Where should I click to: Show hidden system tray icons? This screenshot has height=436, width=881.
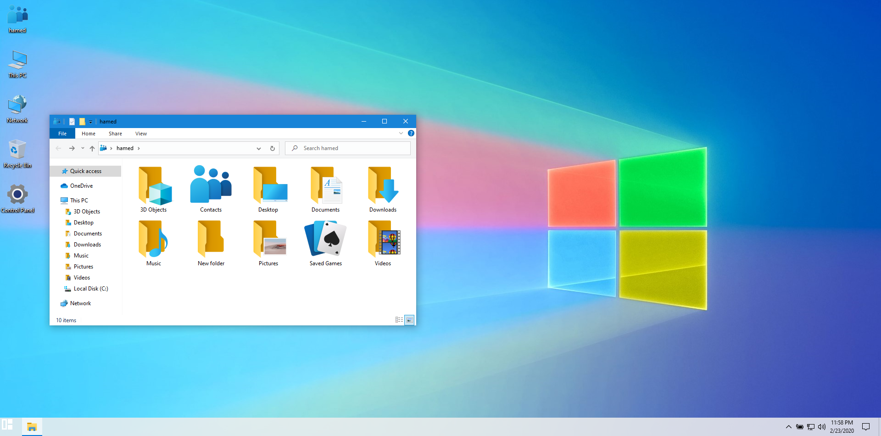[x=788, y=427]
